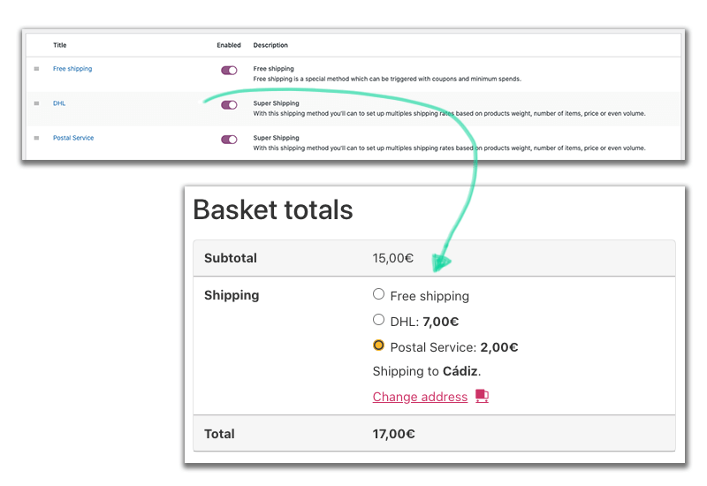Click the Basket totals heading
Screen dimensions: 707x486
273,210
